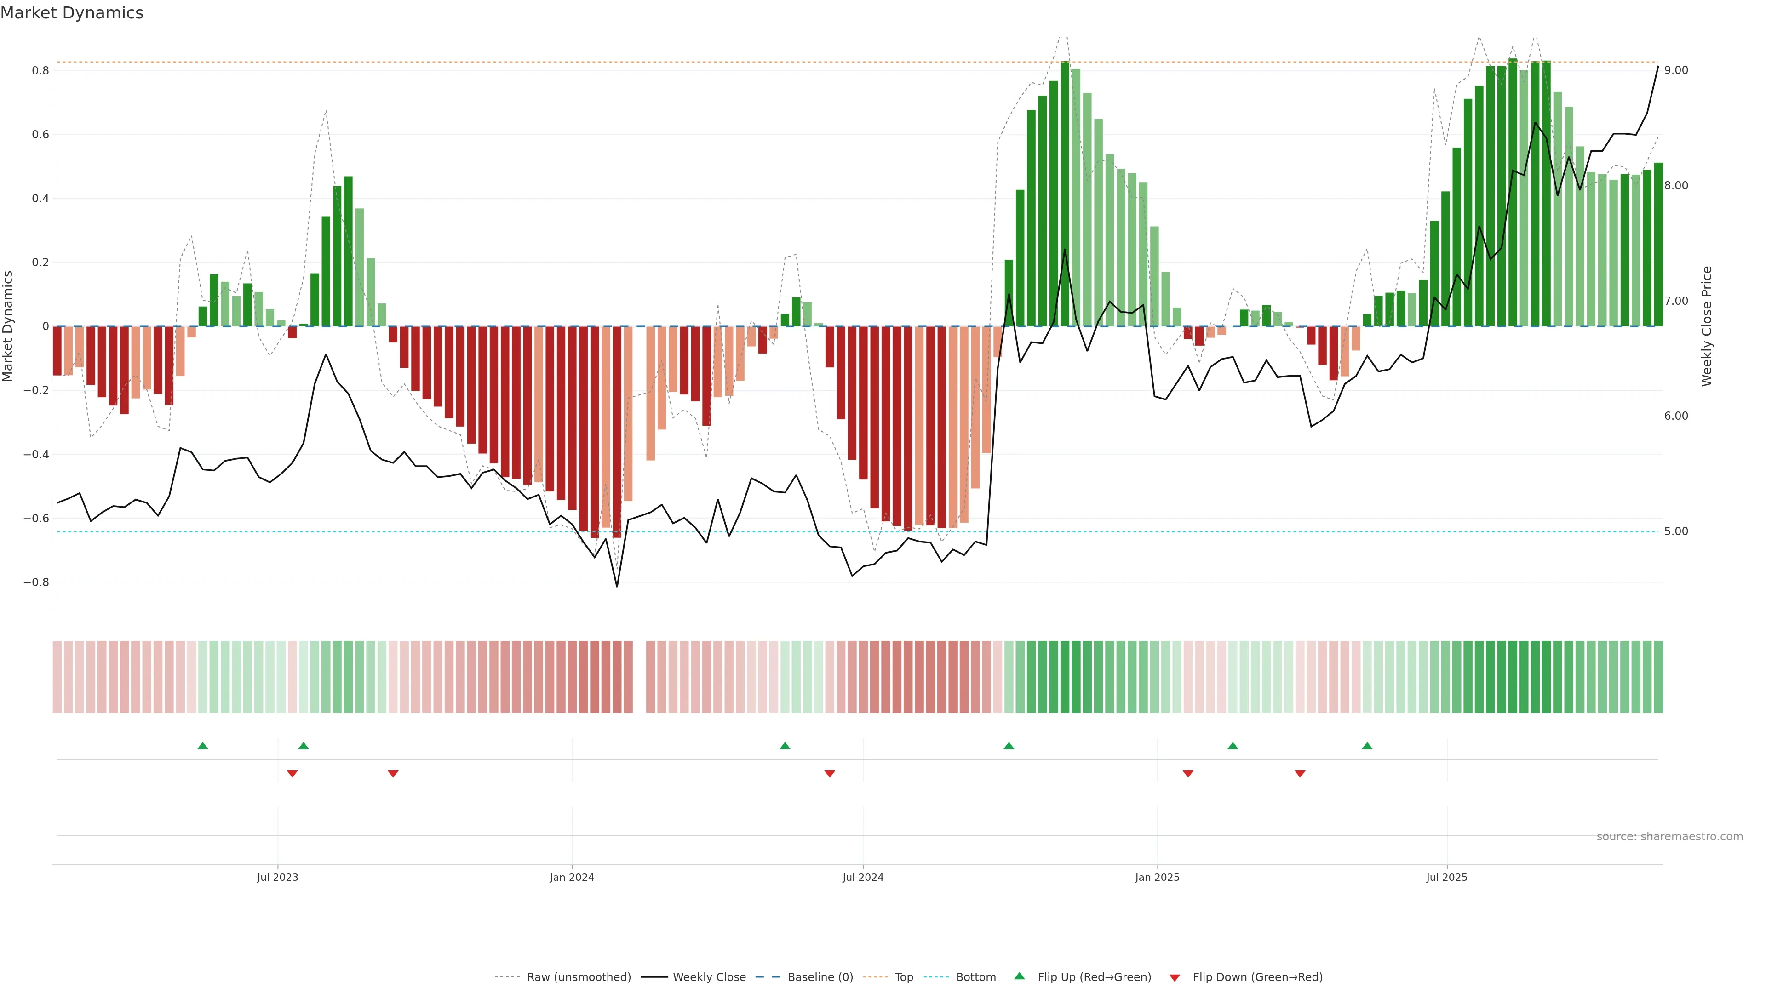This screenshot has height=993, width=1766.
Task: Toggle the Bottom line legend entry
Action: pyautogui.click(x=975, y=977)
